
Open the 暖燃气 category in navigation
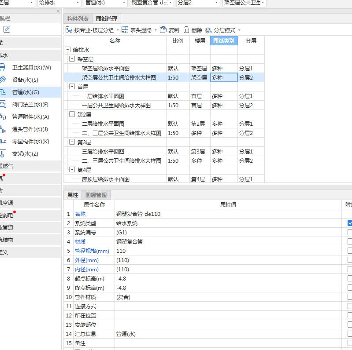coord(30,166)
